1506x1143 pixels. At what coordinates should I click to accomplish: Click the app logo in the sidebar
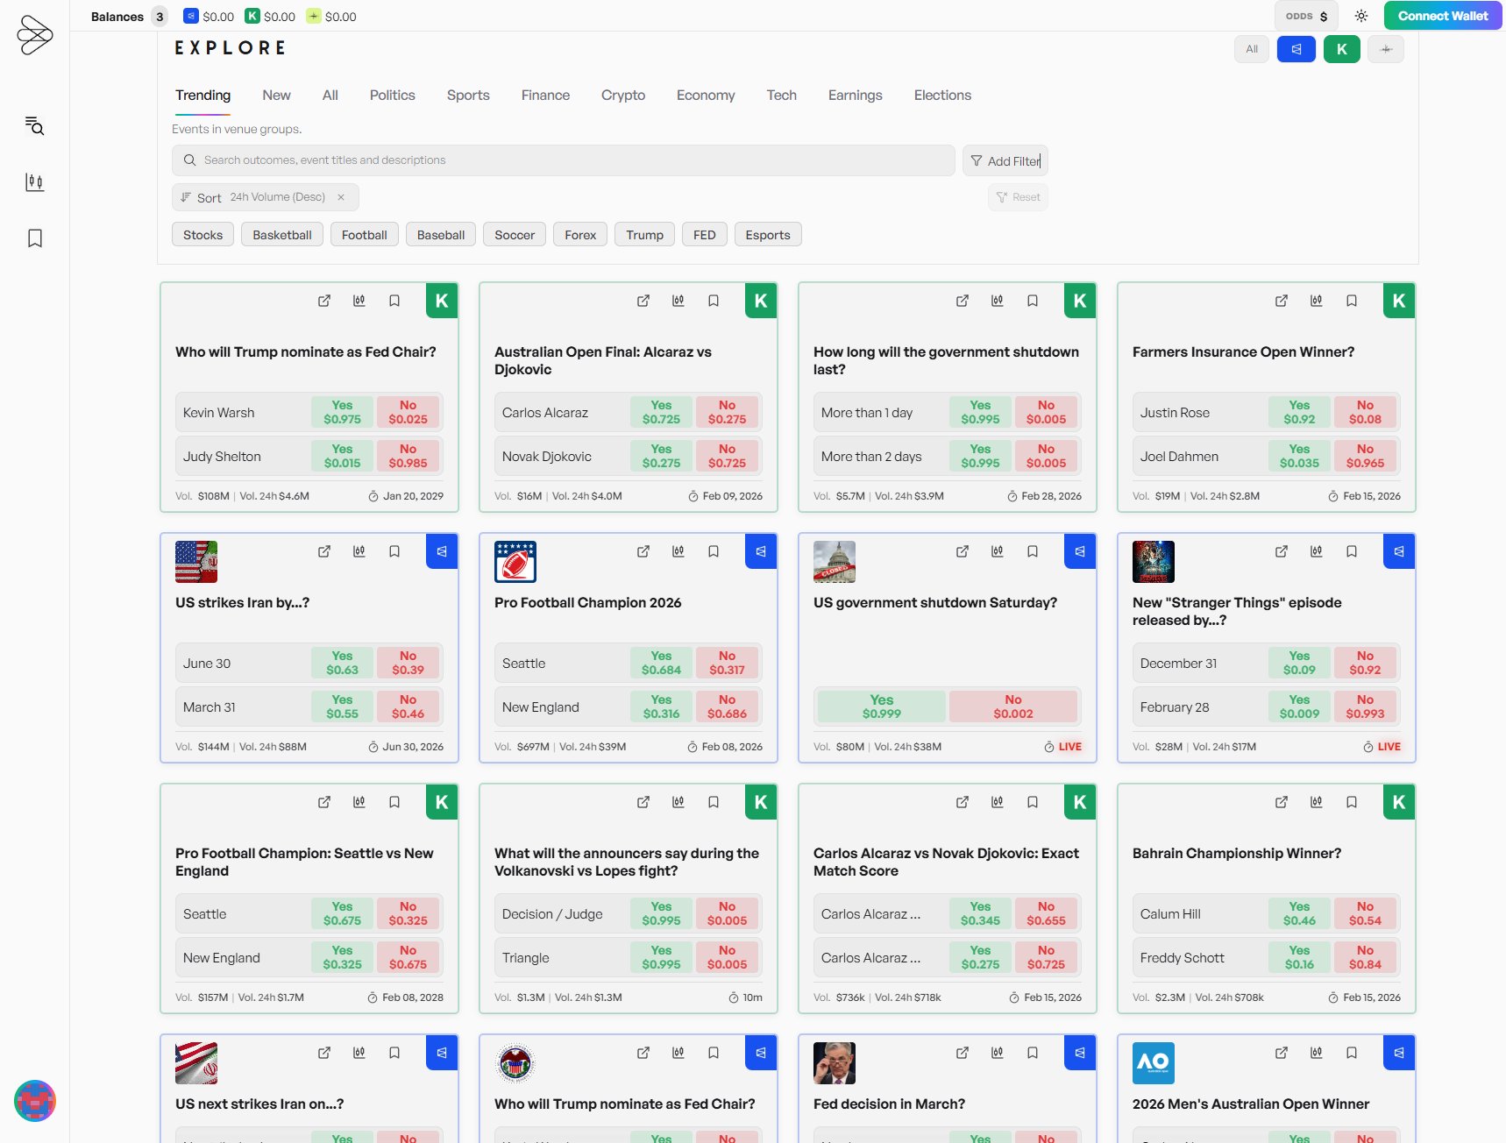click(x=35, y=35)
